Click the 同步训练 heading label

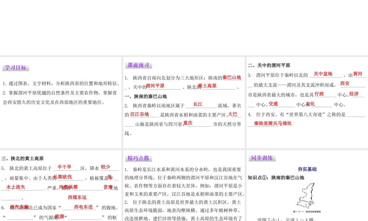262,158
